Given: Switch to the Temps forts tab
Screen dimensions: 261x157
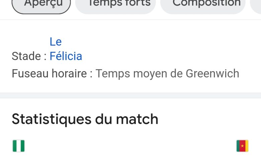Looking at the screenshot, I should pos(115,5).
